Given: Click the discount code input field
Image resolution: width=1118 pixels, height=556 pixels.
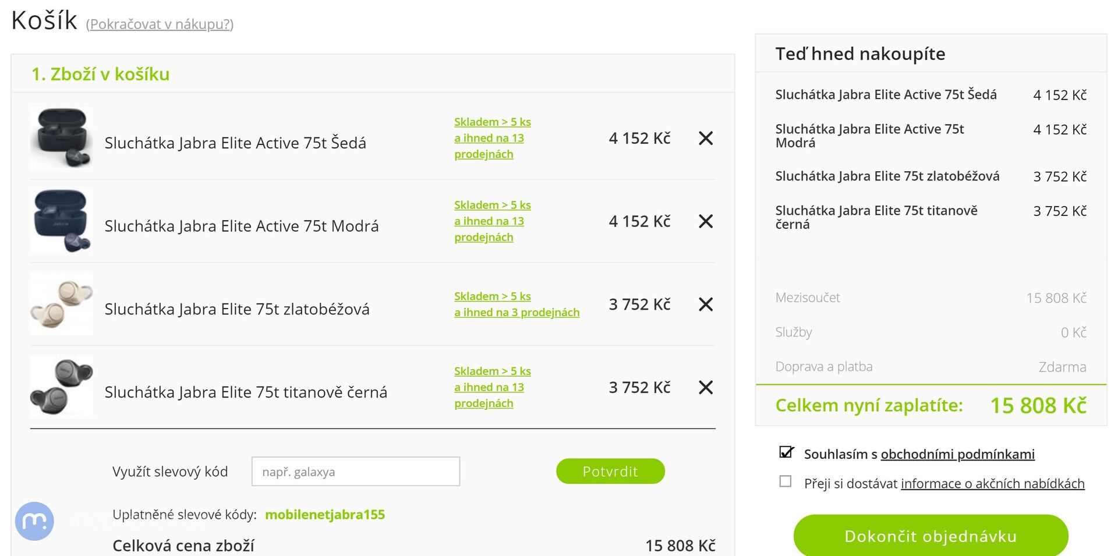Looking at the screenshot, I should click(x=355, y=472).
